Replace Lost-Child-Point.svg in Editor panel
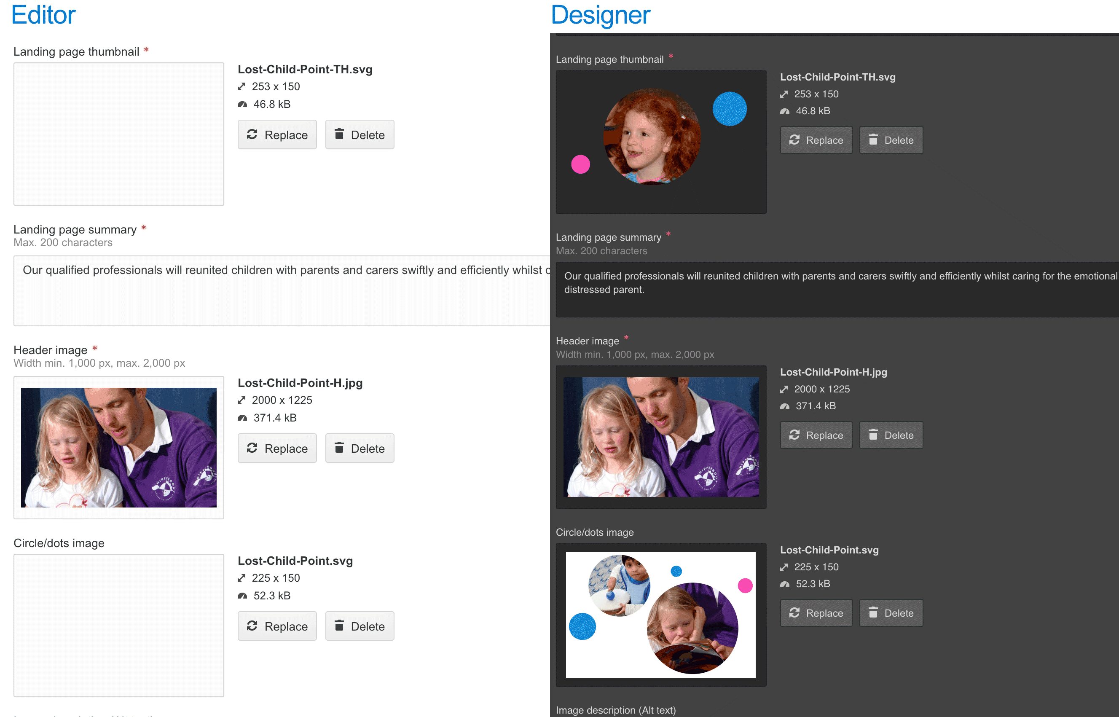 [277, 626]
